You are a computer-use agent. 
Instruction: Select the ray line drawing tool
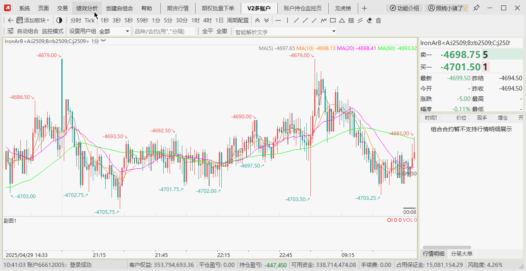[x=315, y=20]
